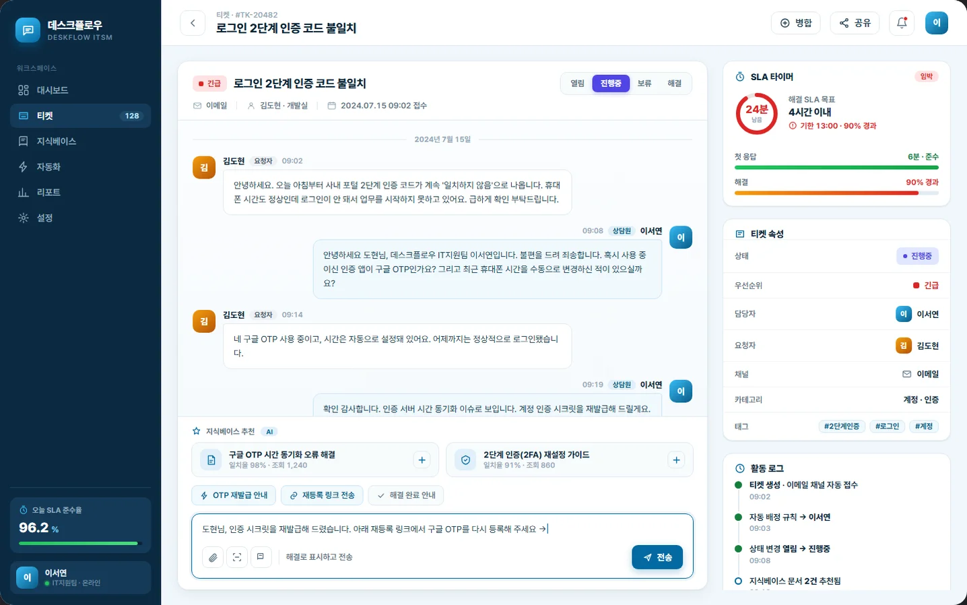Click the screenshot capture icon in composer
The image size is (967, 605).
click(237, 557)
